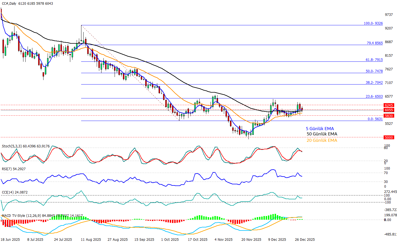Select the black 50 Günlük EMA legend
This screenshot has width=397, height=243.
pyautogui.click(x=322, y=134)
